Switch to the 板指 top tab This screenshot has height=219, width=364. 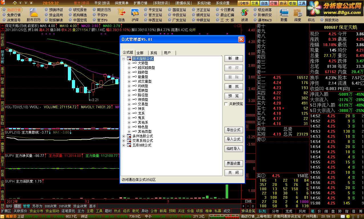coord(292,3)
